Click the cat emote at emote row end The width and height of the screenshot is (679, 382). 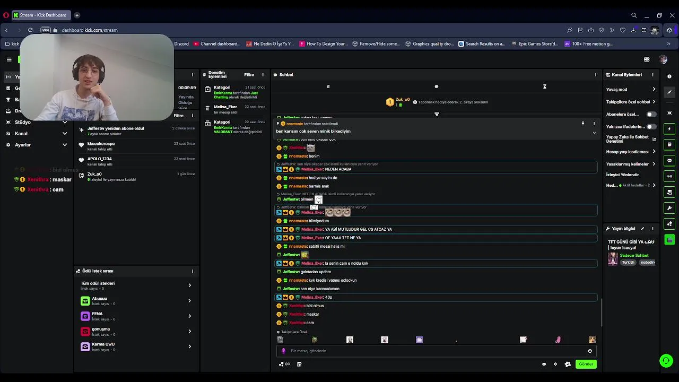click(x=592, y=340)
